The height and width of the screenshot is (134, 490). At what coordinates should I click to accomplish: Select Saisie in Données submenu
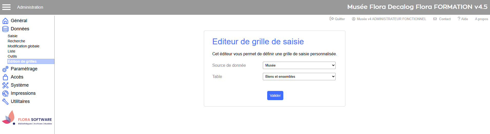point(13,36)
